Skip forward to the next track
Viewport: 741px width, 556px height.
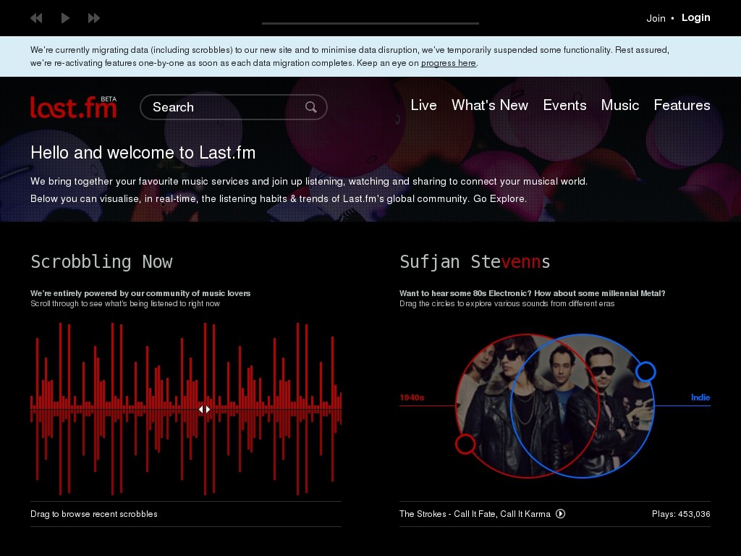click(94, 18)
